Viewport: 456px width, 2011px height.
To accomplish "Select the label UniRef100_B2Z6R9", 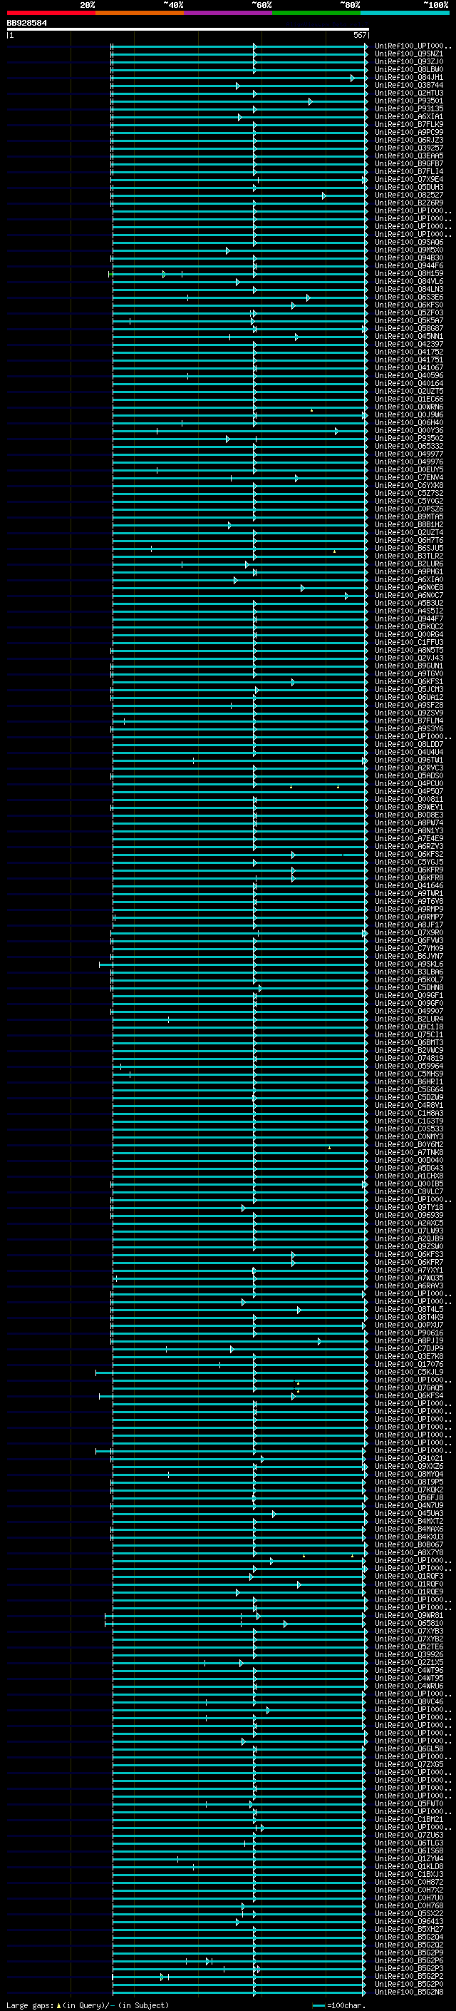I will tap(409, 203).
